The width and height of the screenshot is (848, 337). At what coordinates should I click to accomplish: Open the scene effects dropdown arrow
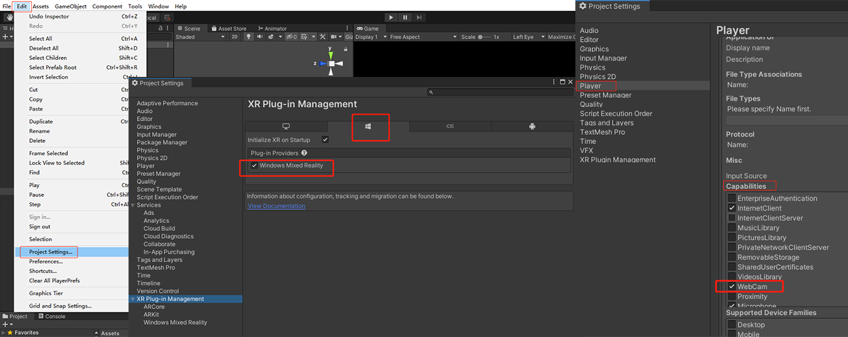[x=280, y=37]
